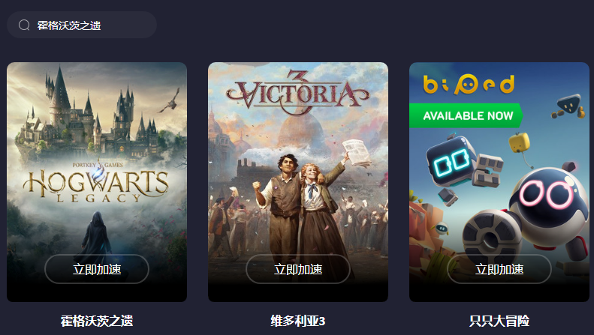Click the magnifier search icon
Screen dimensions: 594x335
click(24, 25)
